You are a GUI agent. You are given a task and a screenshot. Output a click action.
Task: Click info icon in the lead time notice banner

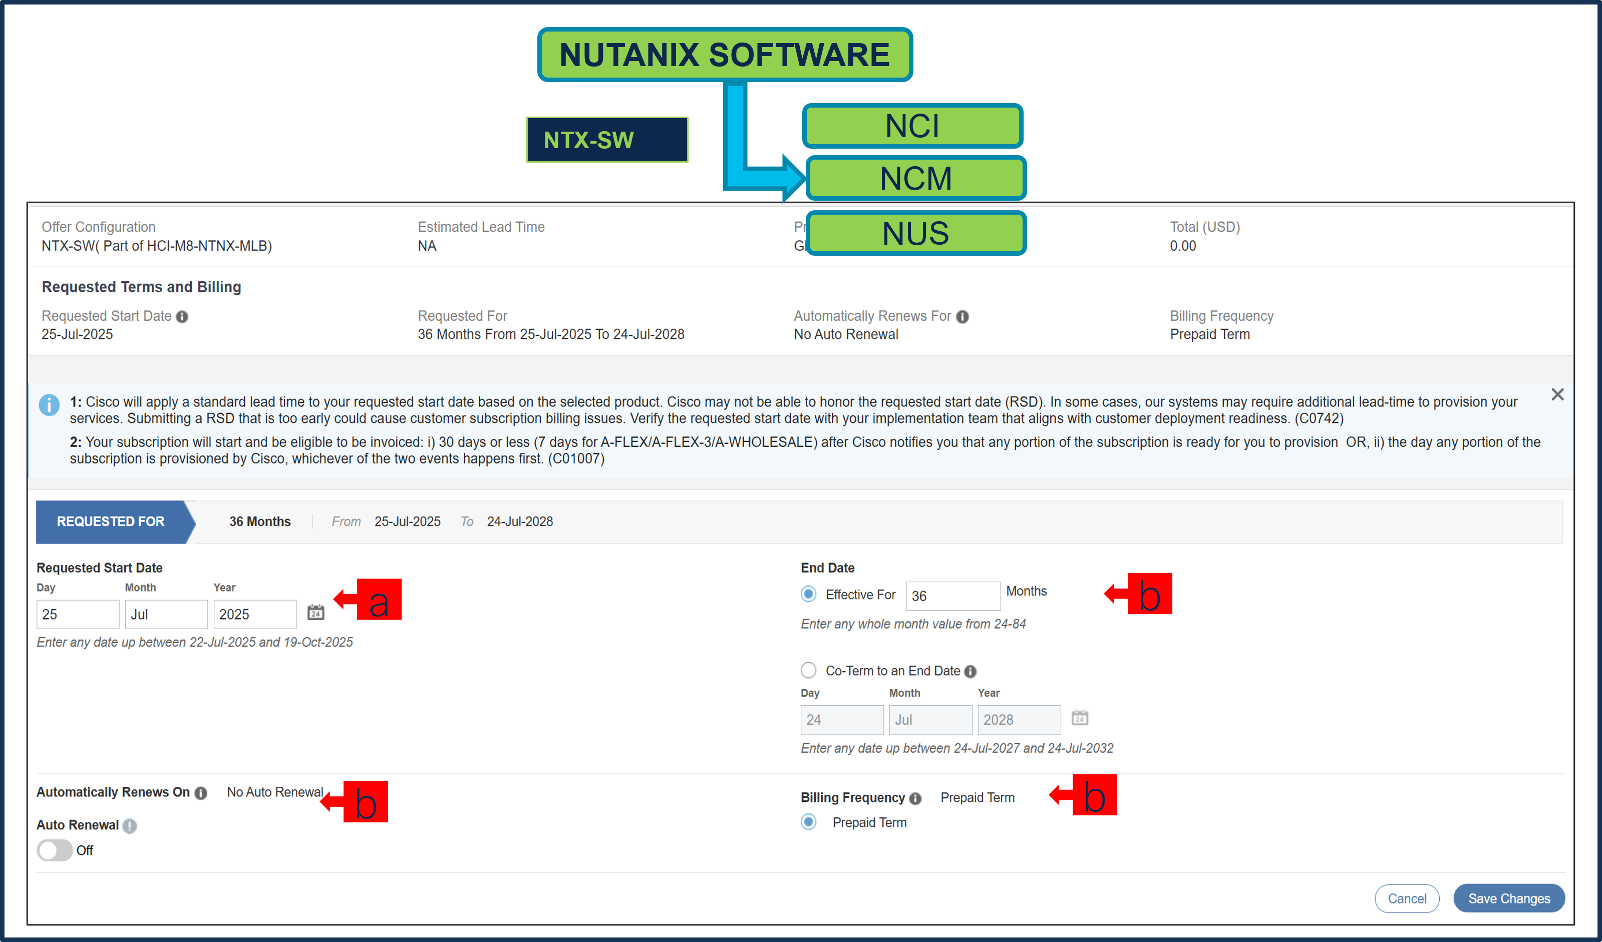tap(50, 406)
